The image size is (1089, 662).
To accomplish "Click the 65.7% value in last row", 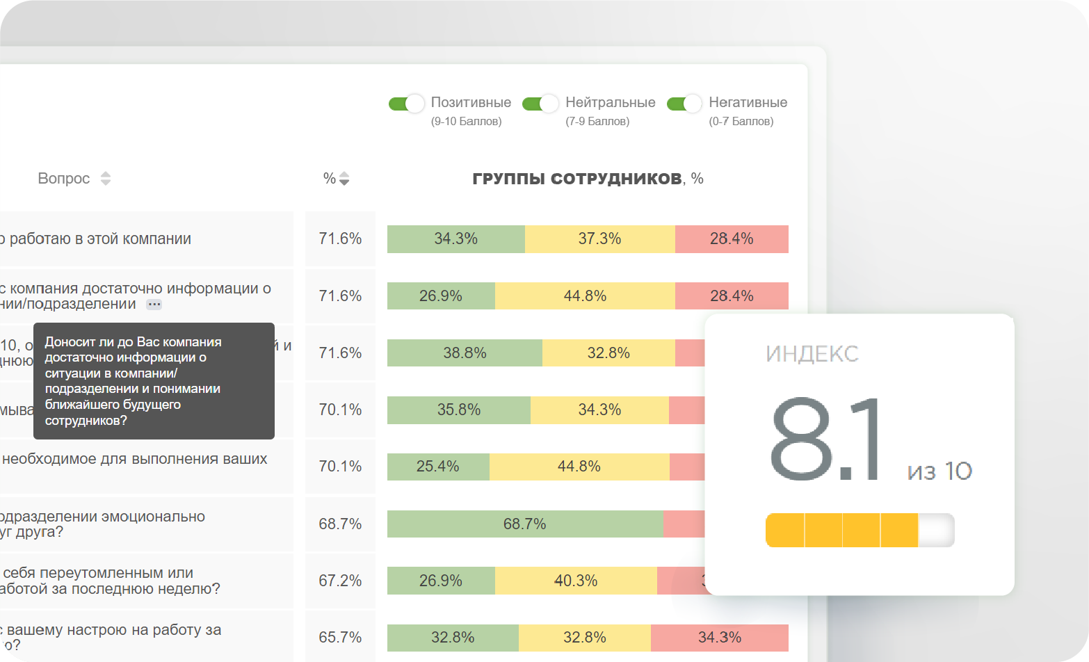I will pyautogui.click(x=340, y=638).
